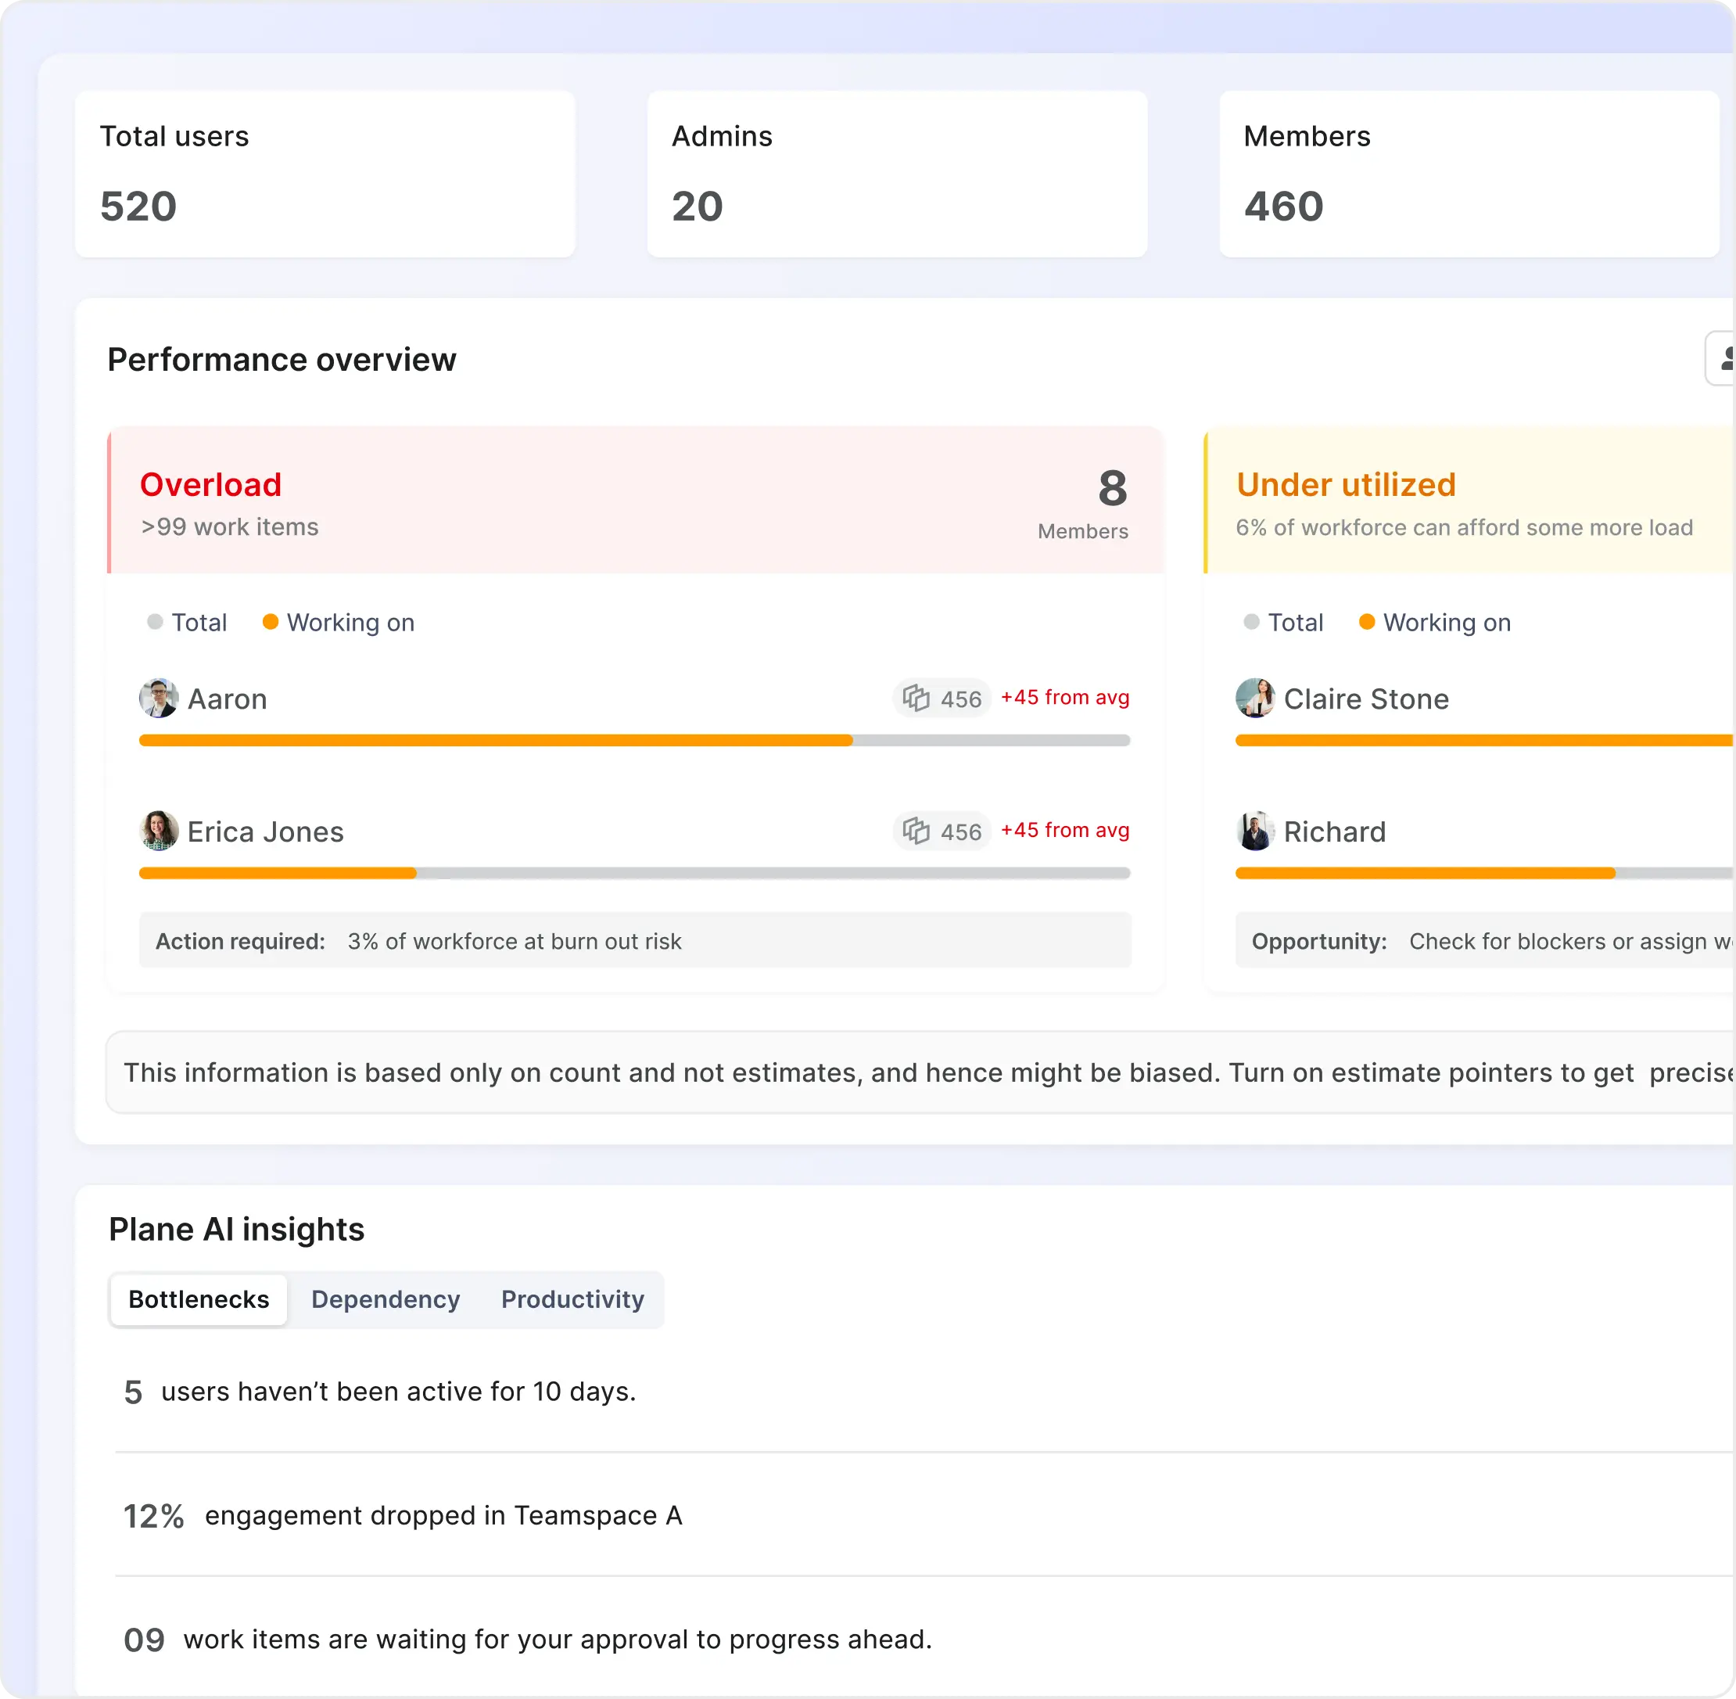Click the work items icon for Aaron

pos(915,698)
